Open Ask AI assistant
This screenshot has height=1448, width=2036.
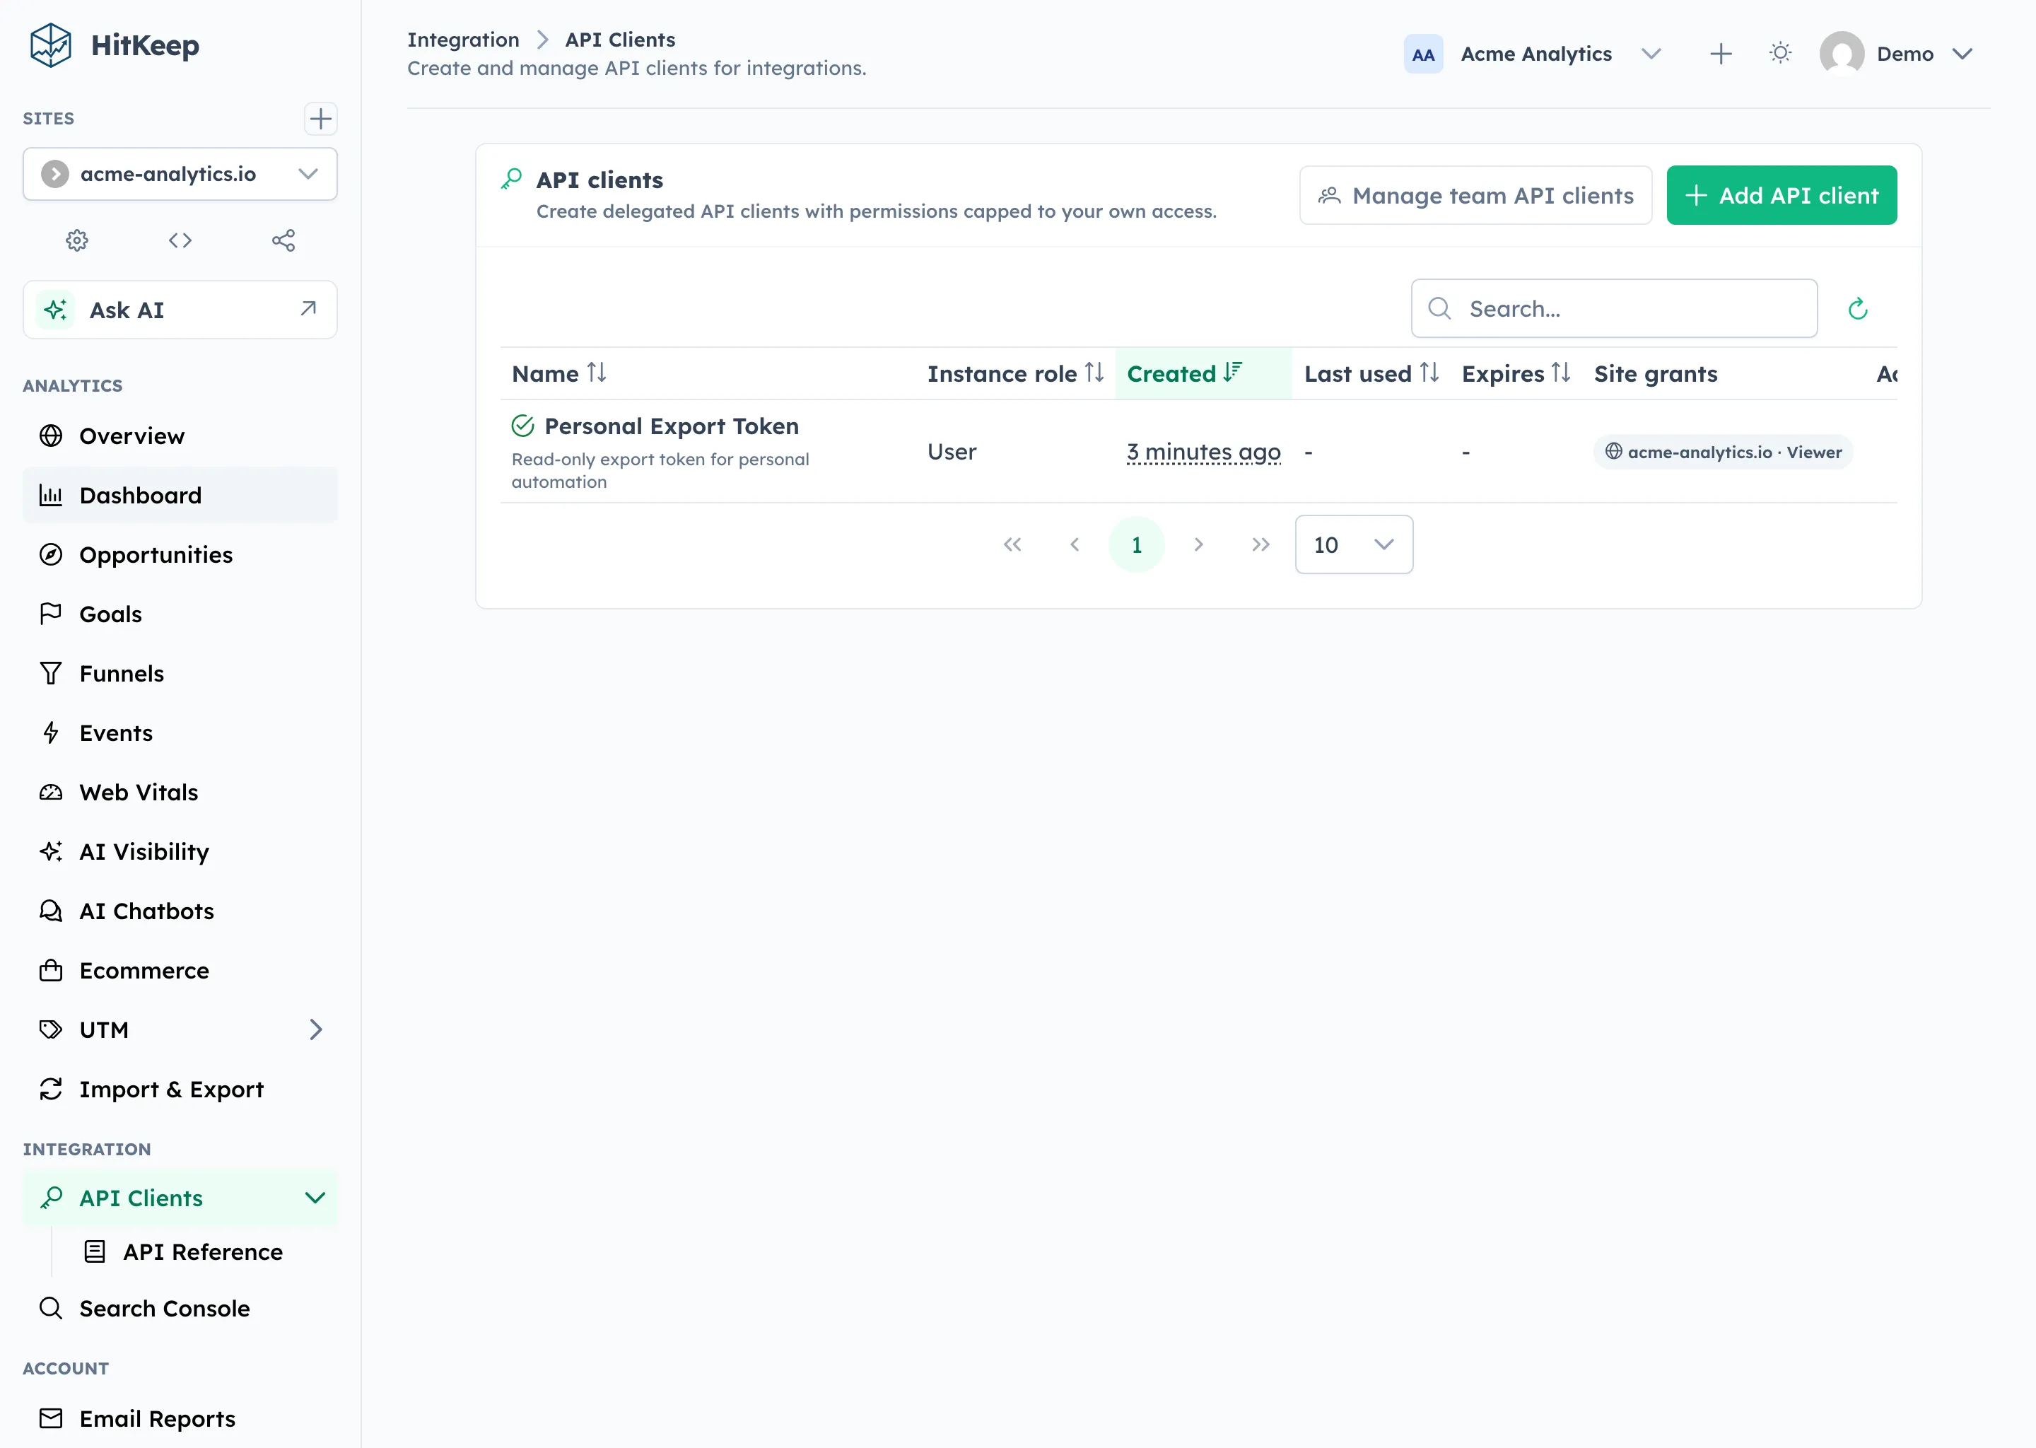180,310
